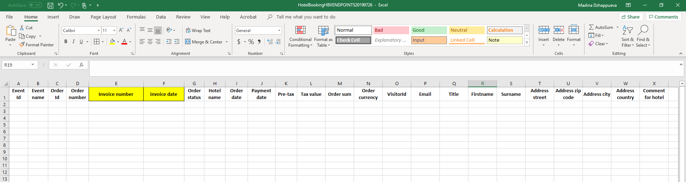
Task: Click the Format Painter brush icon
Action: coord(22,45)
